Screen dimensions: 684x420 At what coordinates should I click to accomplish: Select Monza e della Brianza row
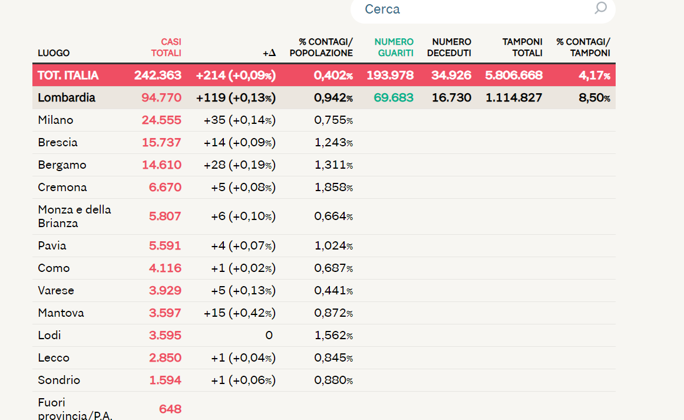pyautogui.click(x=323, y=216)
